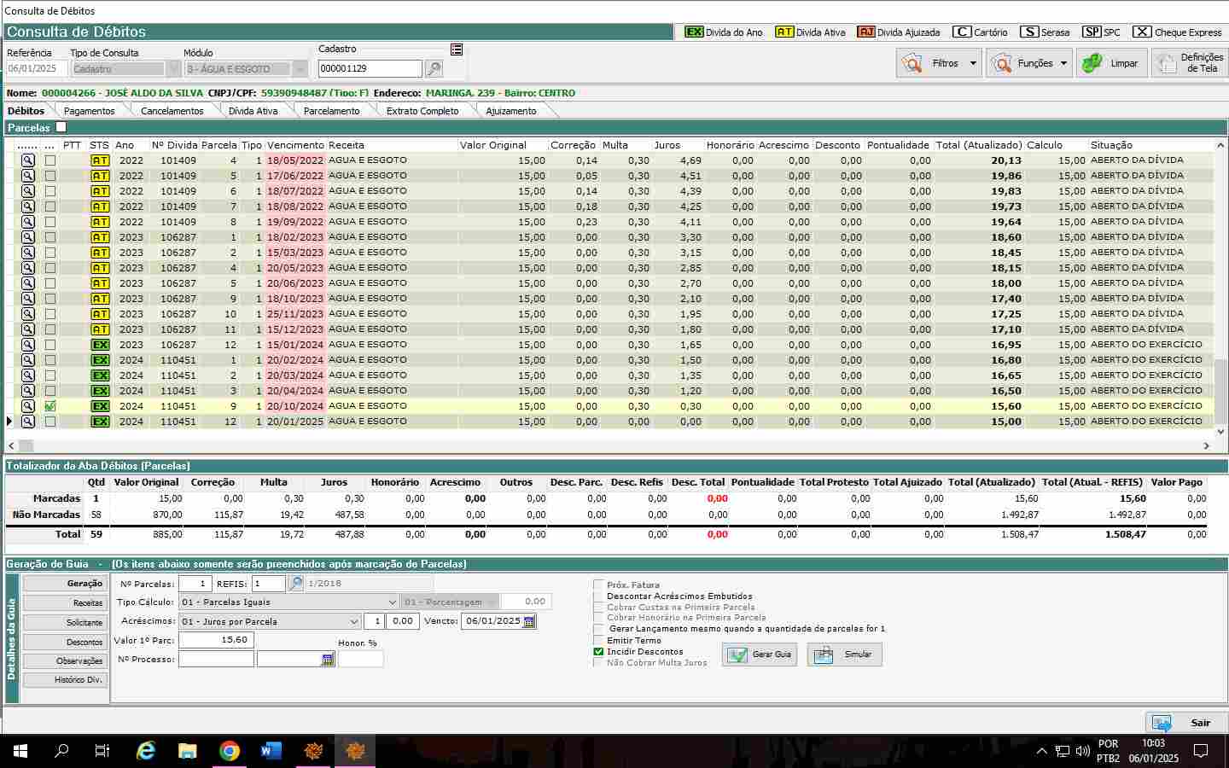Open the list icon above Cadastro field

(x=457, y=50)
